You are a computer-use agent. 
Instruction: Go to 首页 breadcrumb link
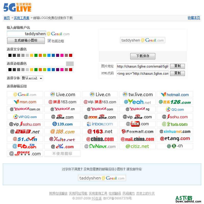point(7,18)
